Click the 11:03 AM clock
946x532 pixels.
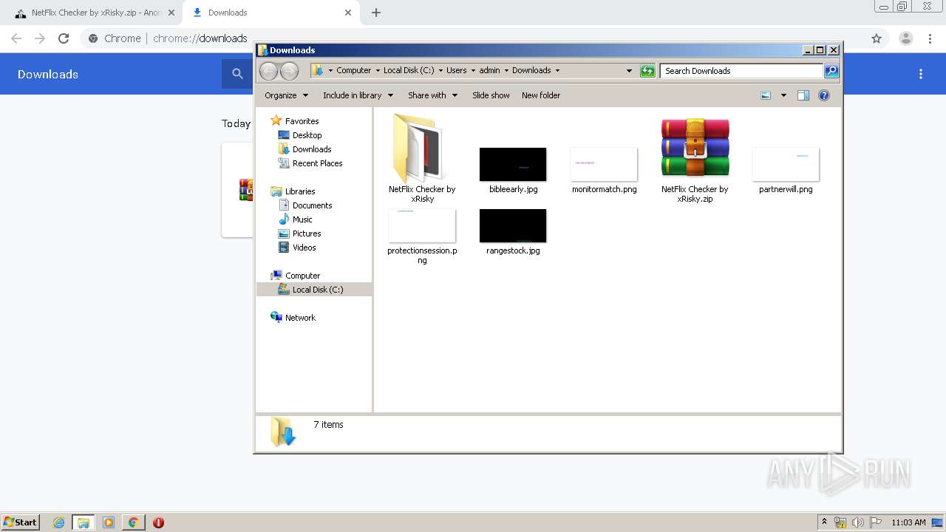pyautogui.click(x=908, y=522)
